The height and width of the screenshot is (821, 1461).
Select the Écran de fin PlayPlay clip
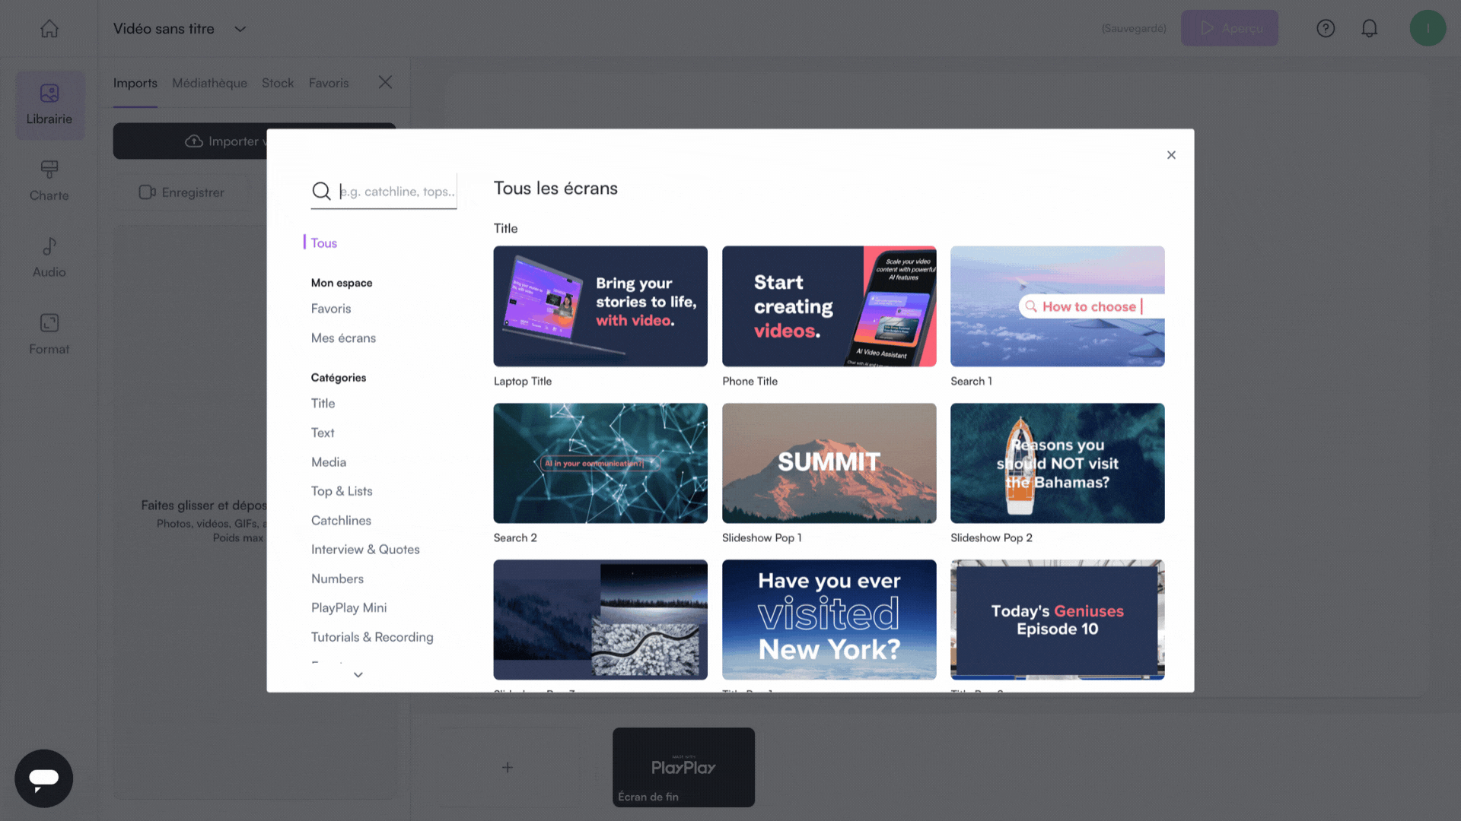tap(683, 768)
